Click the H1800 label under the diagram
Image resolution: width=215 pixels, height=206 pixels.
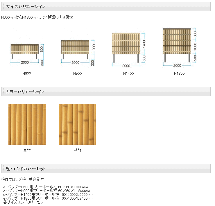[x=179, y=74]
